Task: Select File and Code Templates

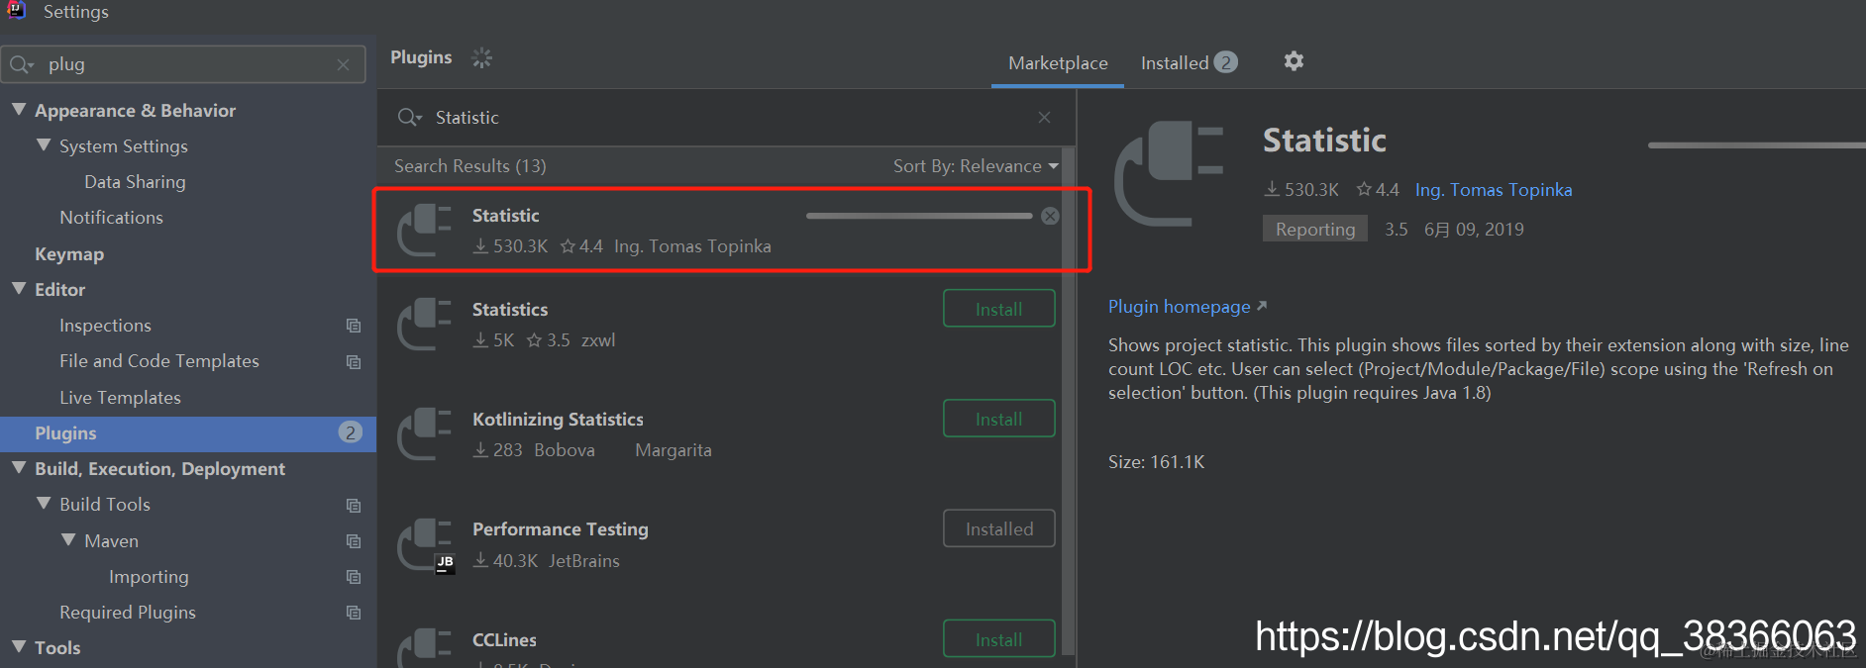Action: [159, 361]
